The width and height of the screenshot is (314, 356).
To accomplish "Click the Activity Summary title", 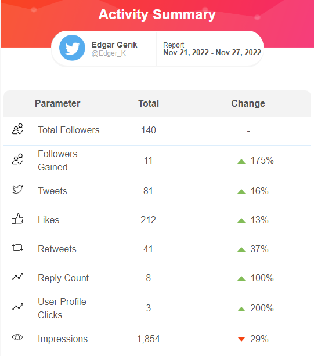I will click(x=157, y=14).
